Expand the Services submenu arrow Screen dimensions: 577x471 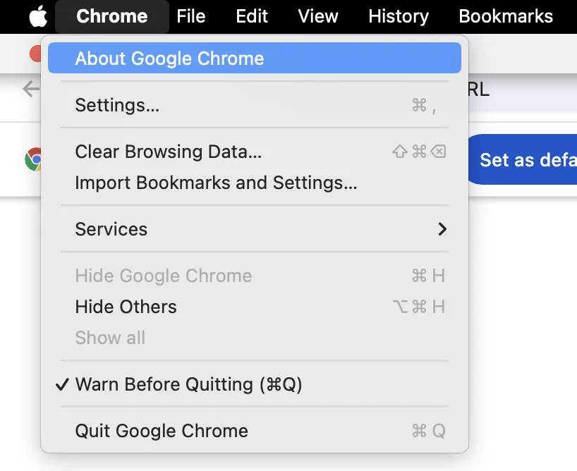pyautogui.click(x=442, y=229)
